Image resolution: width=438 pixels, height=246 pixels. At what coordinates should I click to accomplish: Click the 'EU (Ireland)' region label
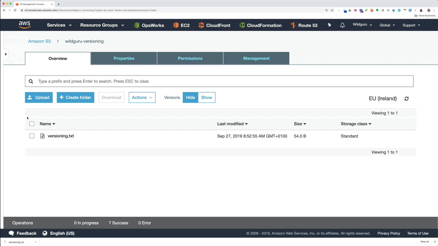tap(383, 98)
